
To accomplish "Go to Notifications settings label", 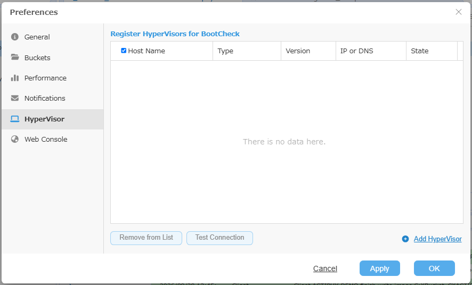I will [x=45, y=98].
